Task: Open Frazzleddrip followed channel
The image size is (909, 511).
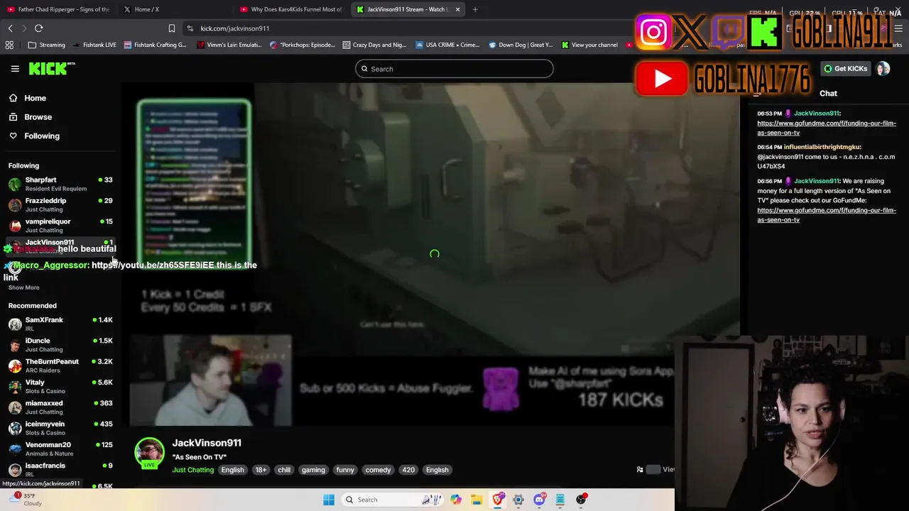Action: (x=60, y=204)
